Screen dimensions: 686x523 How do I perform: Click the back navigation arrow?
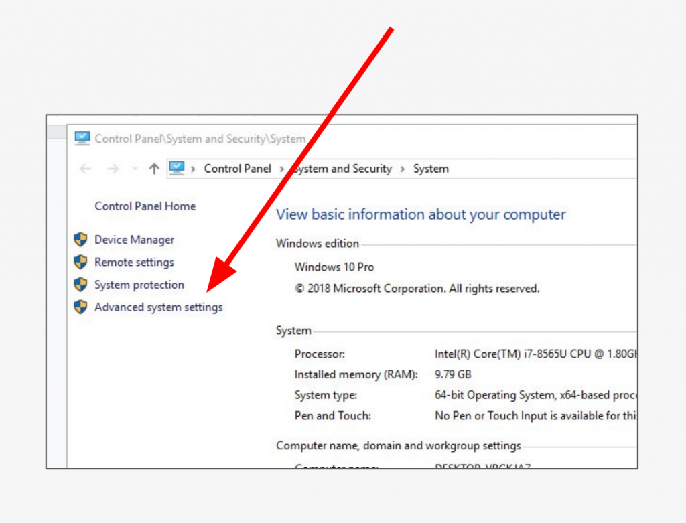click(84, 169)
